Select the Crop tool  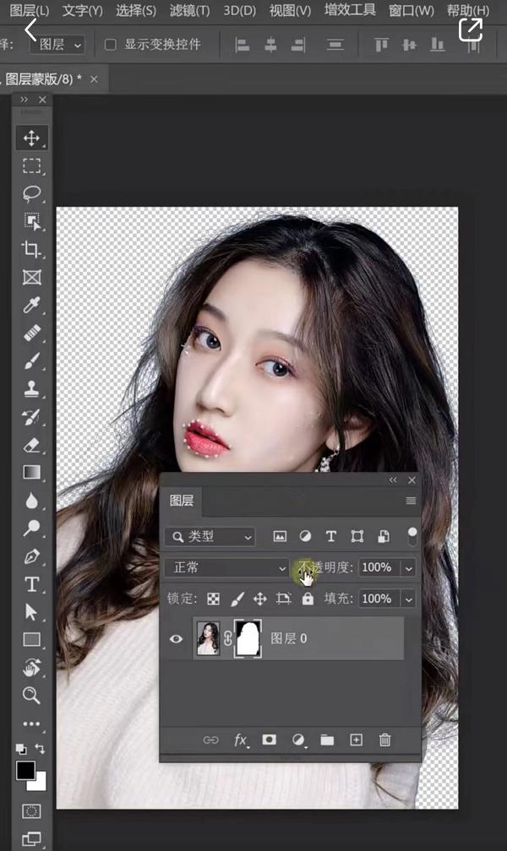[x=32, y=249]
